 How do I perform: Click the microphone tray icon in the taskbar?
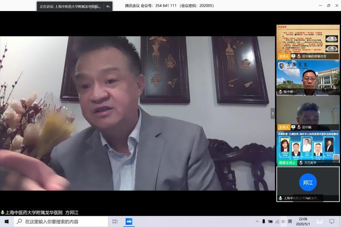pos(264,221)
